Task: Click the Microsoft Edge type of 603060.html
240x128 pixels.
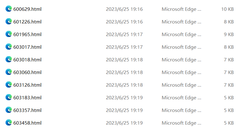Action: pos(181,72)
